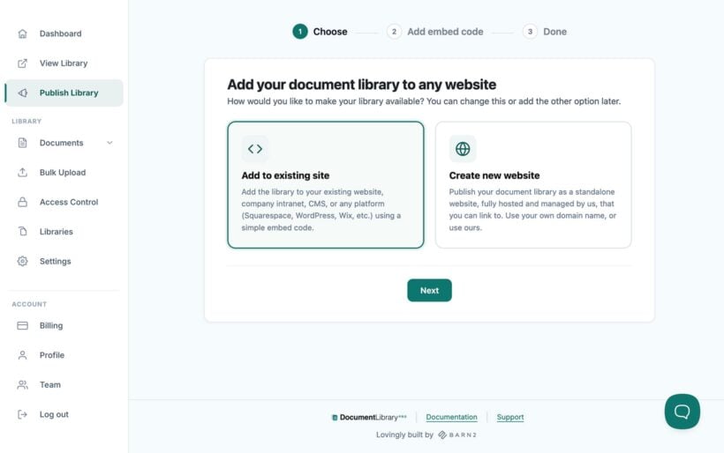Click the DocumentLibrary footer logo
The height and width of the screenshot is (453, 724).
tap(369, 417)
